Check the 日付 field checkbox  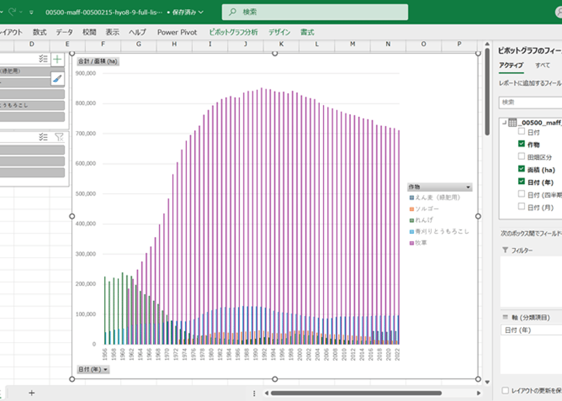pyautogui.click(x=521, y=131)
